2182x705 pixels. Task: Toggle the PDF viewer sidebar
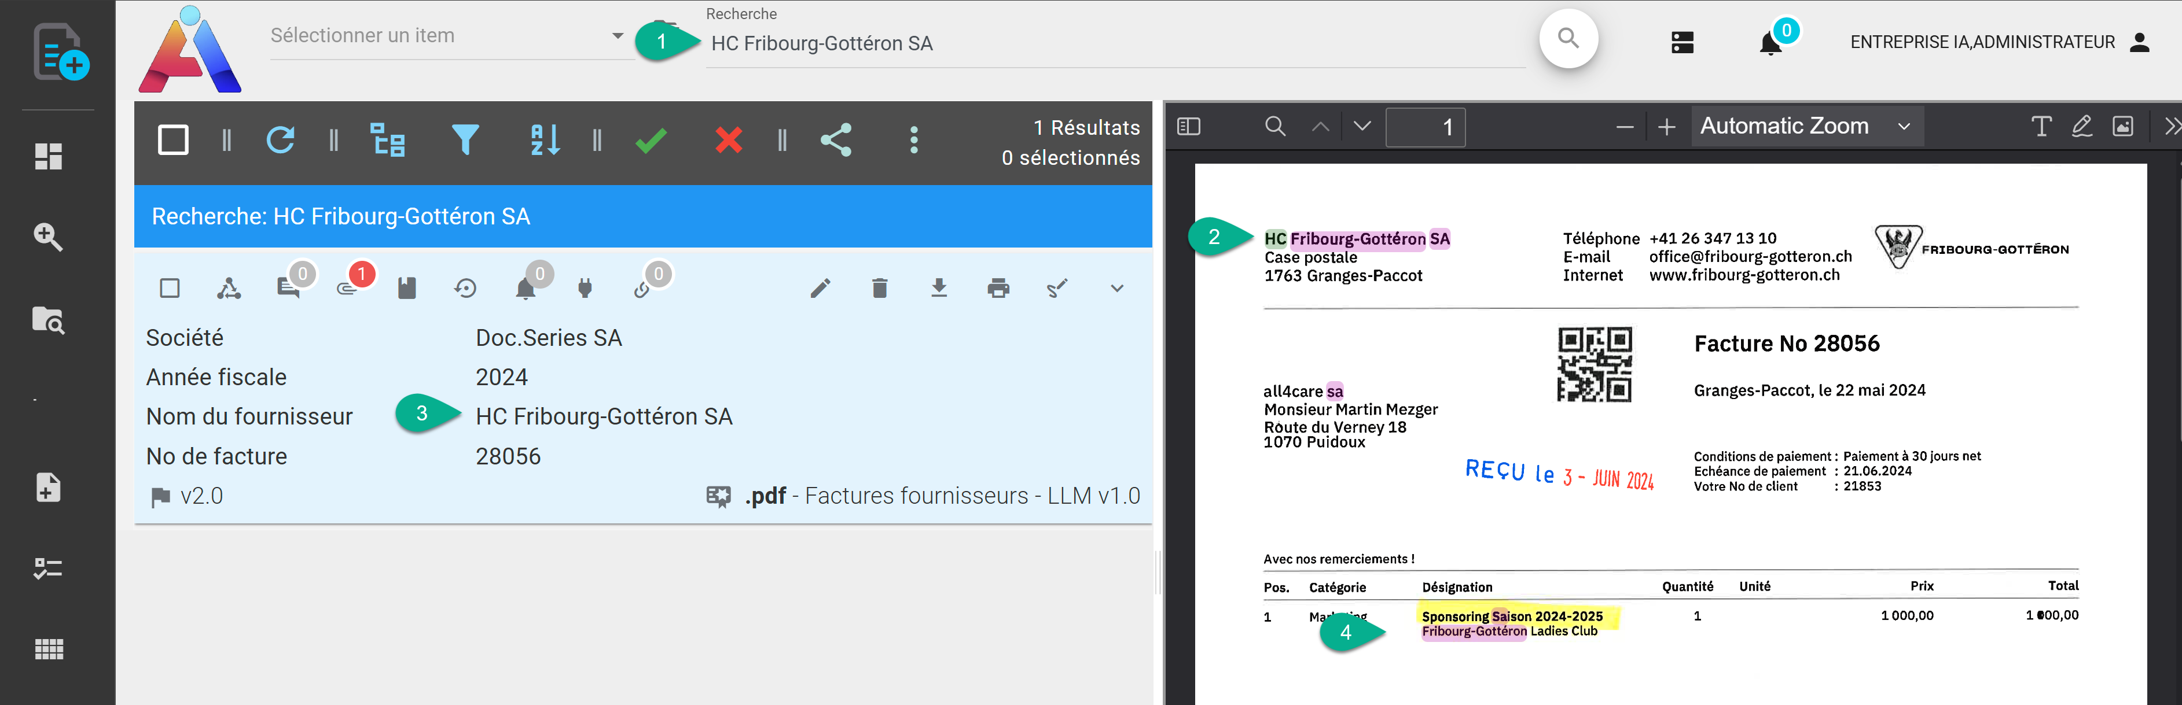coord(1188,127)
